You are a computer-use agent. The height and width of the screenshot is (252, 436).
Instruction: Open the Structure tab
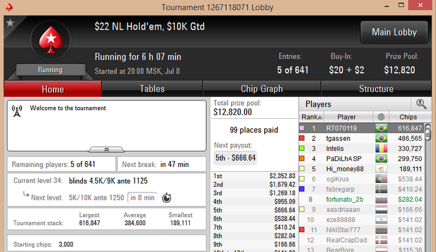tap(376, 89)
